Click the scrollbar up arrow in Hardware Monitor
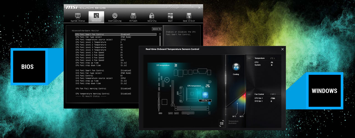Image resolution: width=355 pixels, height=138 pixels. 160,34
